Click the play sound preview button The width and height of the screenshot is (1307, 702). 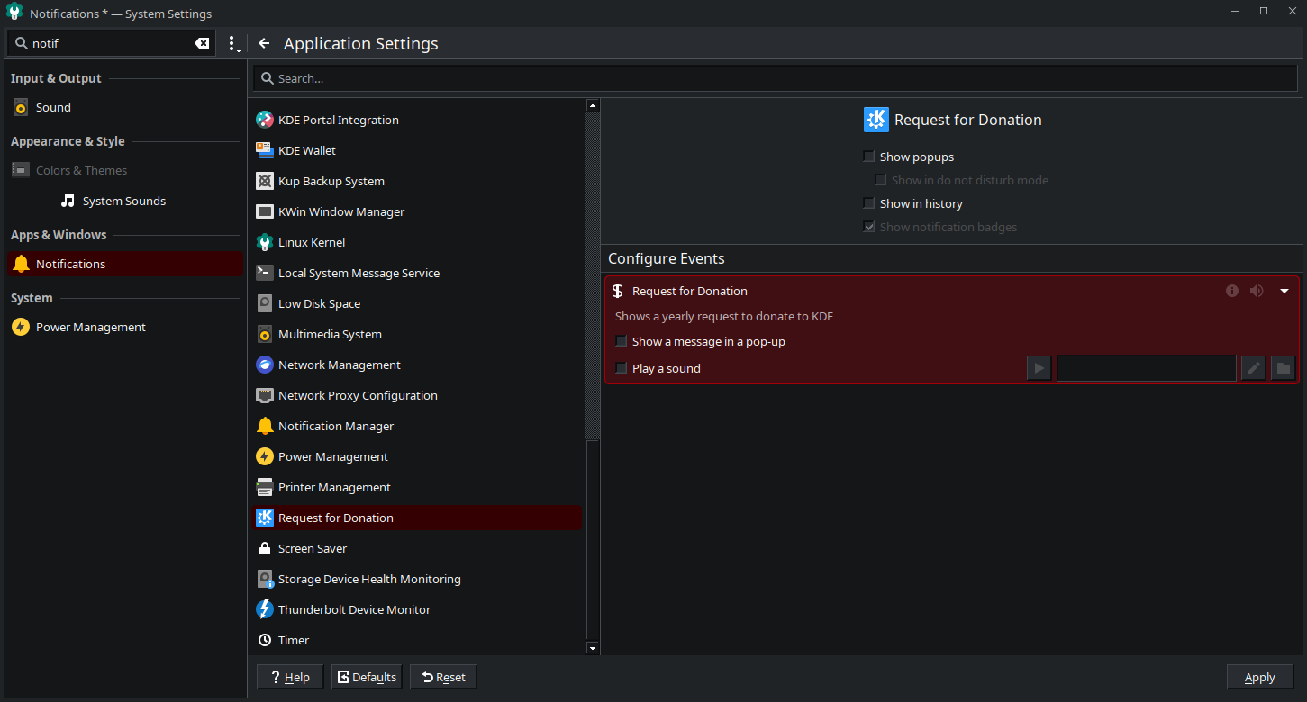[x=1039, y=368]
